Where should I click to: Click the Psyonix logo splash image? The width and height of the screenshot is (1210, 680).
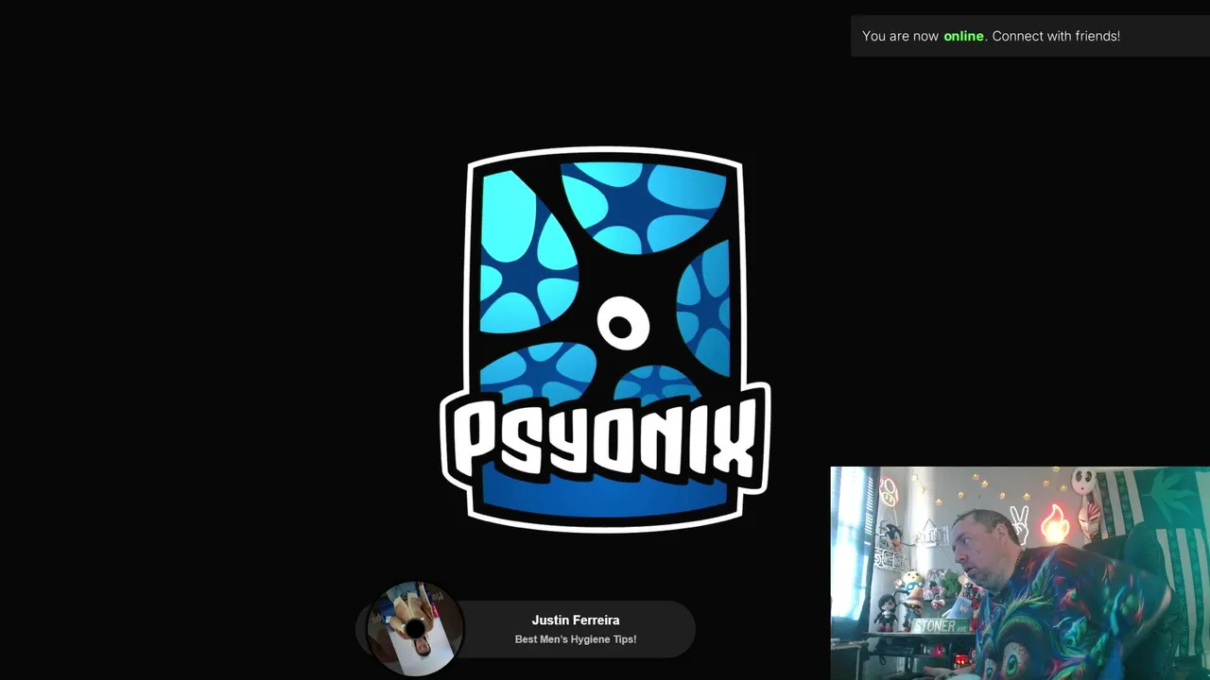pos(605,340)
